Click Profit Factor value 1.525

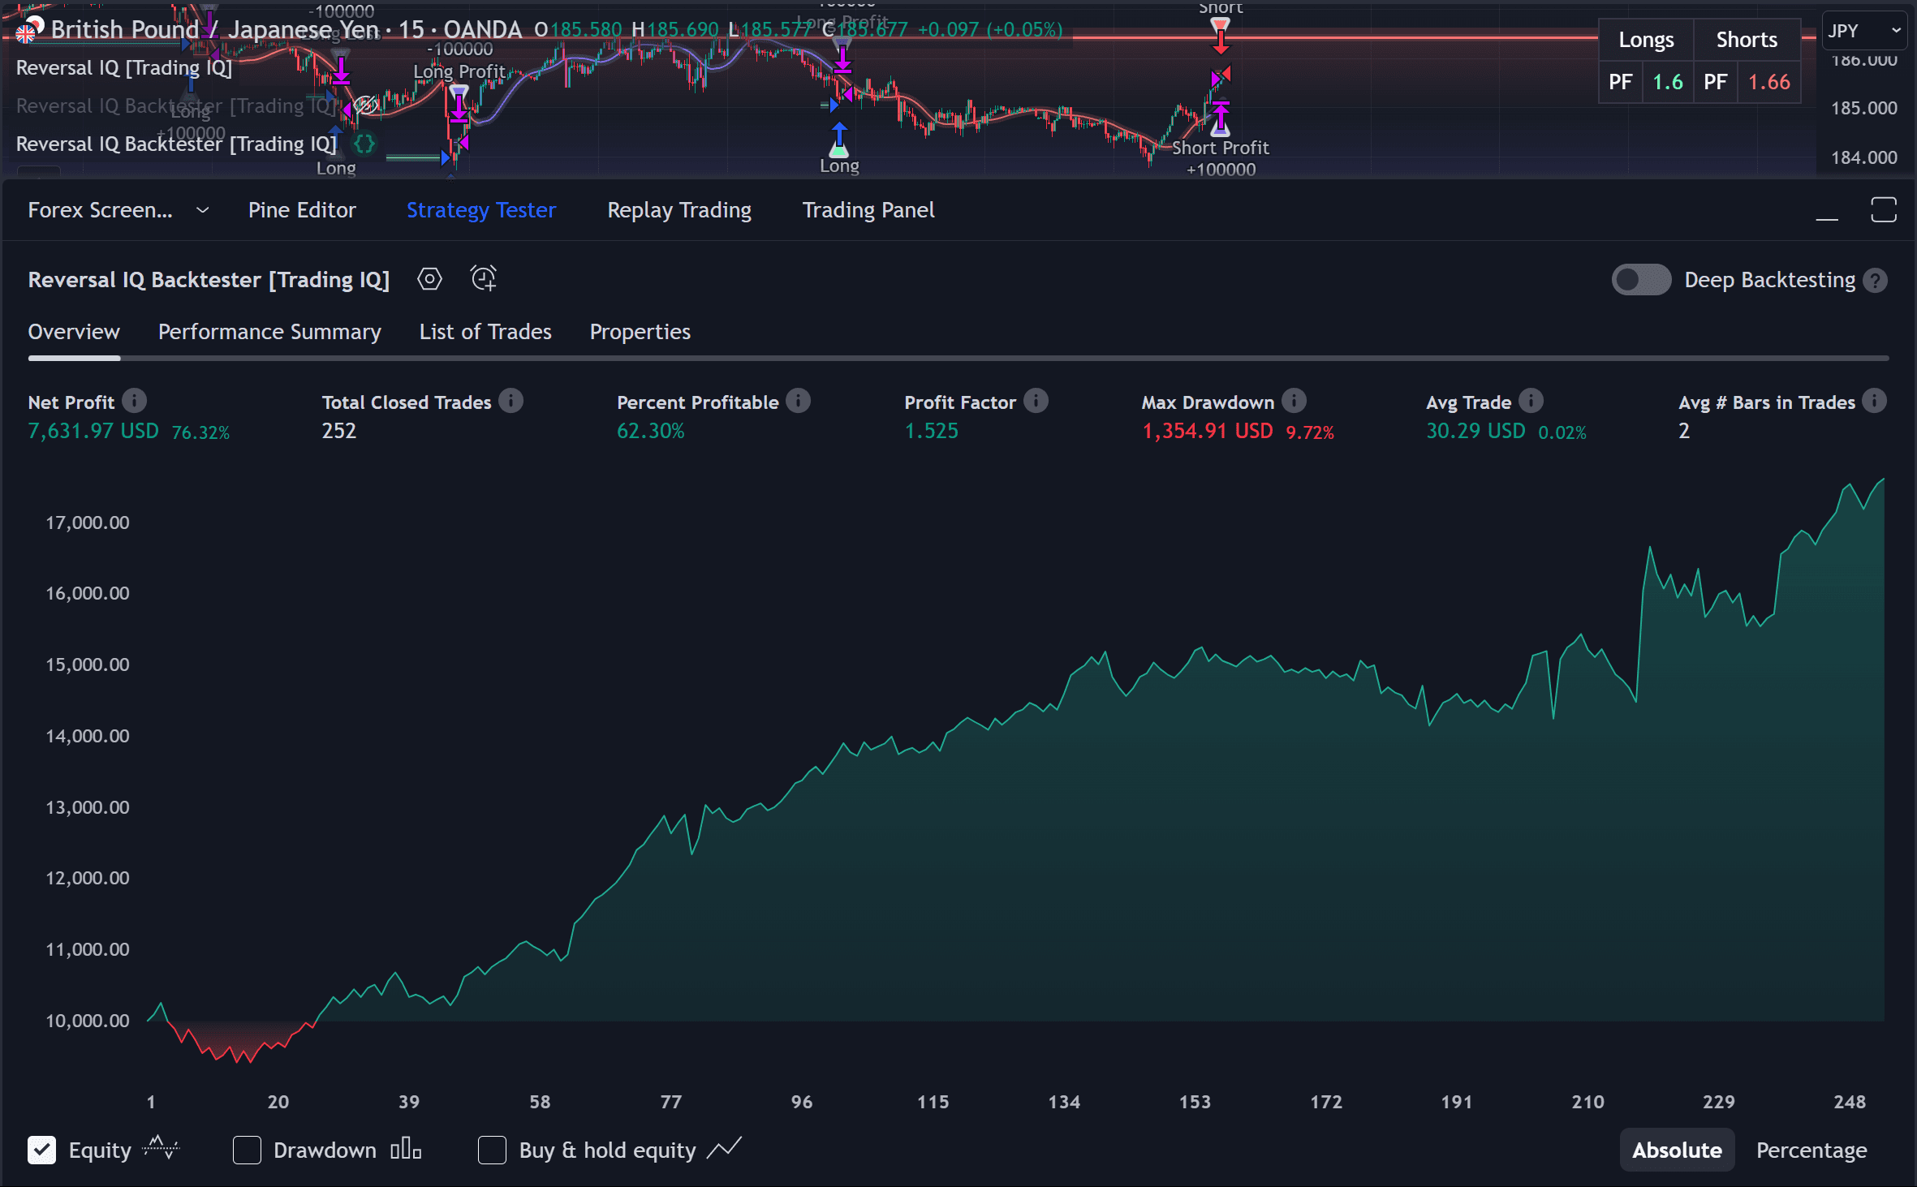point(932,431)
